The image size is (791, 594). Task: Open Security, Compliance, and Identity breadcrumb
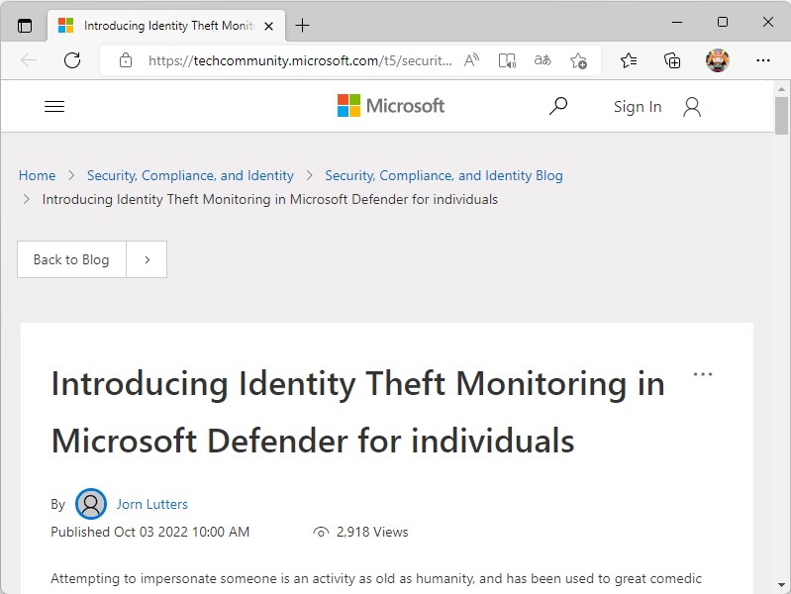190,175
